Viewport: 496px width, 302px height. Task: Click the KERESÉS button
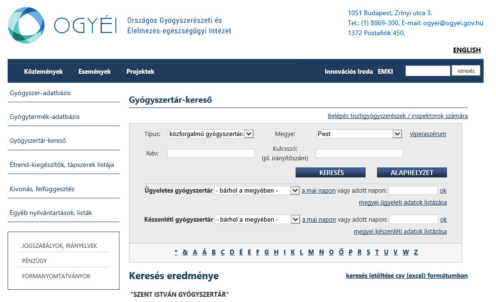[x=330, y=173]
